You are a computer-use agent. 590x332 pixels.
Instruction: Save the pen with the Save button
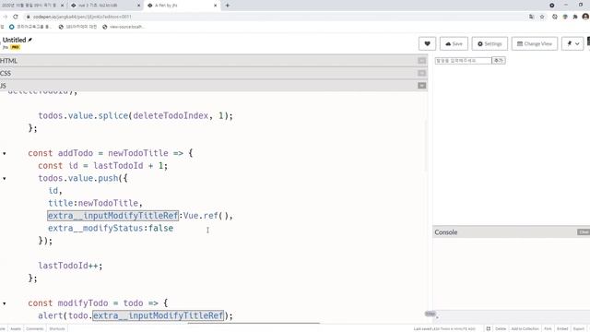coord(454,43)
